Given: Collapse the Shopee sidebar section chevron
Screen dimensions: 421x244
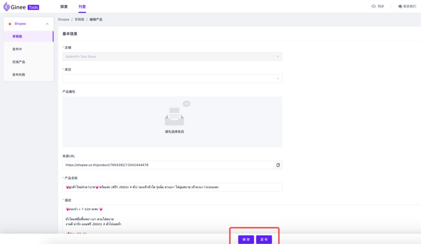Looking at the screenshot, I should (47, 24).
